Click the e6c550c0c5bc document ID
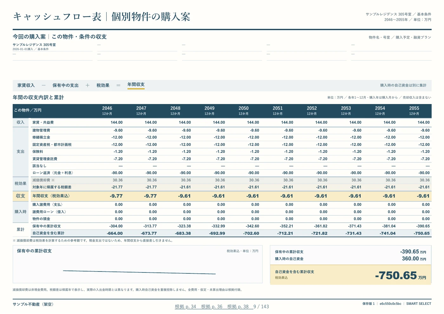 tap(390, 304)
